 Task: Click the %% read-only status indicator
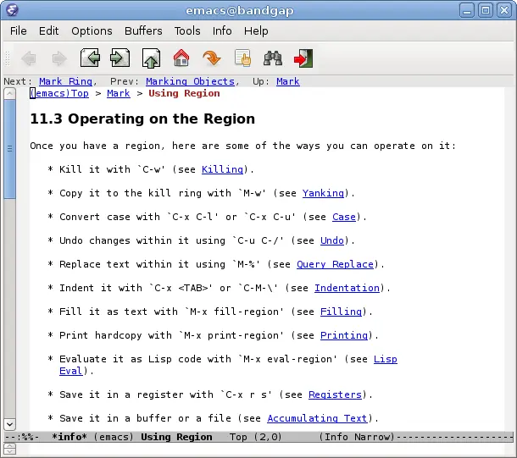28,437
